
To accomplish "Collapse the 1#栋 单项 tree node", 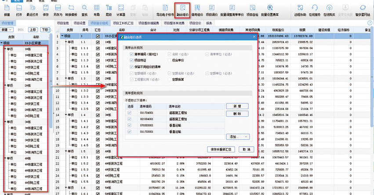I will [x=5, y=49].
